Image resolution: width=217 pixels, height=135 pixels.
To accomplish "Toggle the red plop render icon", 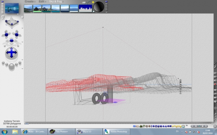I will (215, 84).
